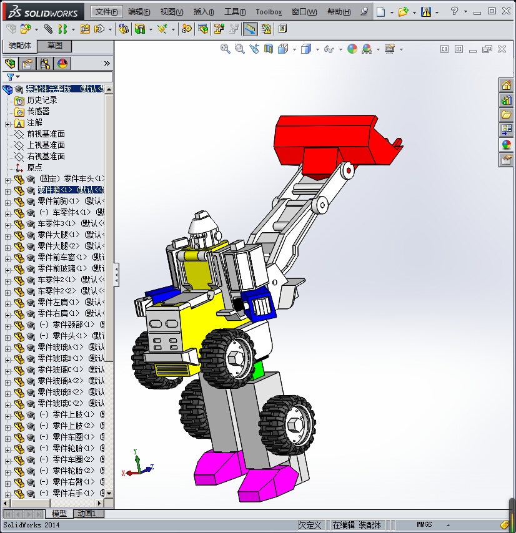Open Display Style dropdown arrow
Image resolution: width=516 pixels, height=533 pixels.
pos(317,50)
